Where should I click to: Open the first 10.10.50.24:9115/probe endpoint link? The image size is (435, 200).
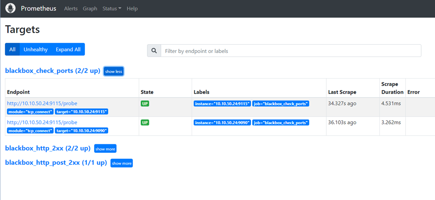tap(42, 103)
